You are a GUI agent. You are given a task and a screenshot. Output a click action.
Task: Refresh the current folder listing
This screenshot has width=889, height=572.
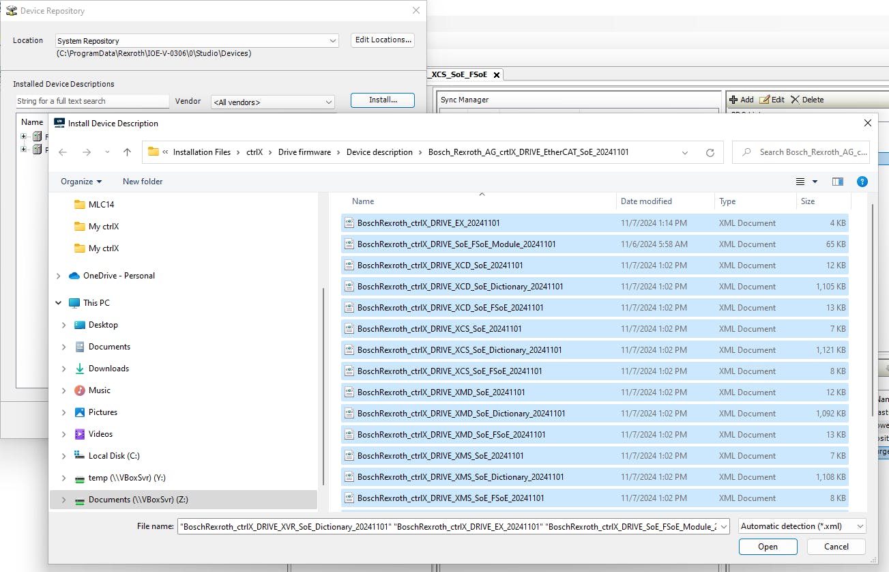pyautogui.click(x=710, y=152)
